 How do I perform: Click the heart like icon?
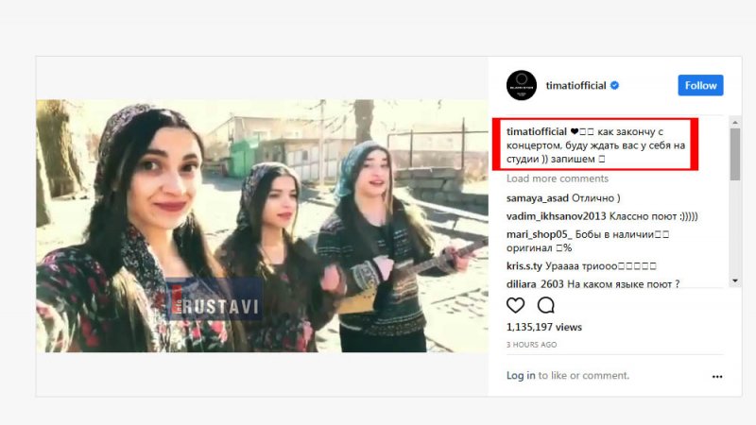pyautogui.click(x=515, y=305)
